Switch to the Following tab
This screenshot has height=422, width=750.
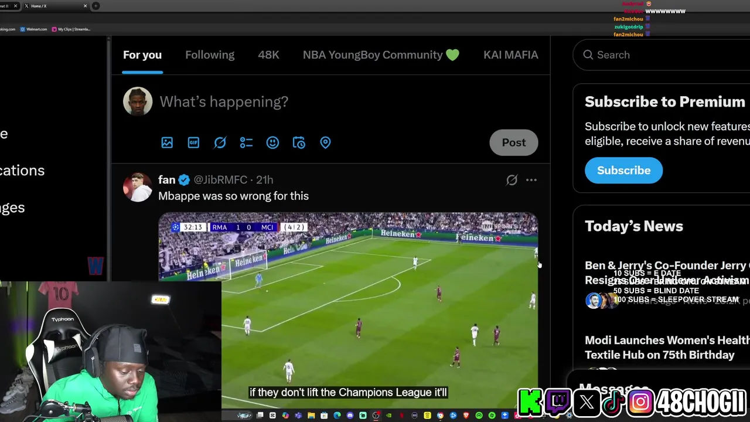pos(210,55)
